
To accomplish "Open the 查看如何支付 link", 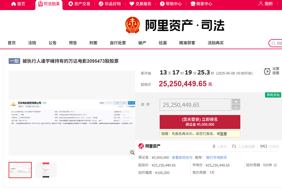I will tap(182, 157).
